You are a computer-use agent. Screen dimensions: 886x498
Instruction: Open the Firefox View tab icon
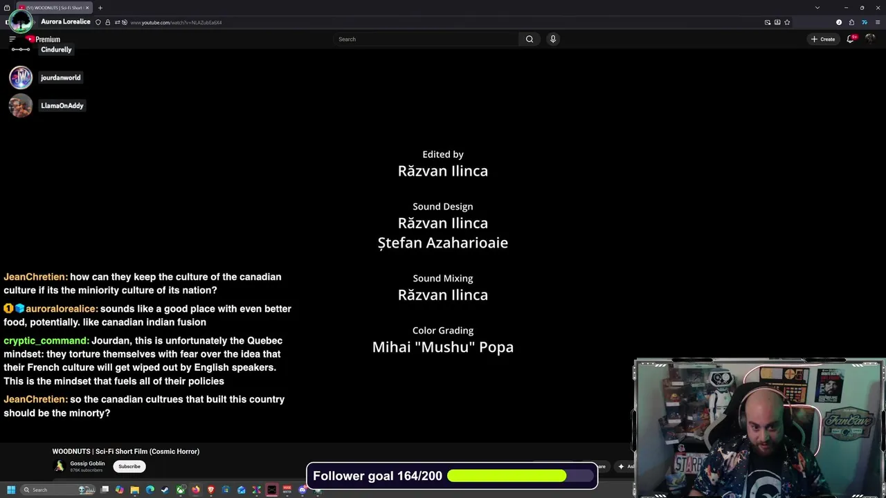7,8
